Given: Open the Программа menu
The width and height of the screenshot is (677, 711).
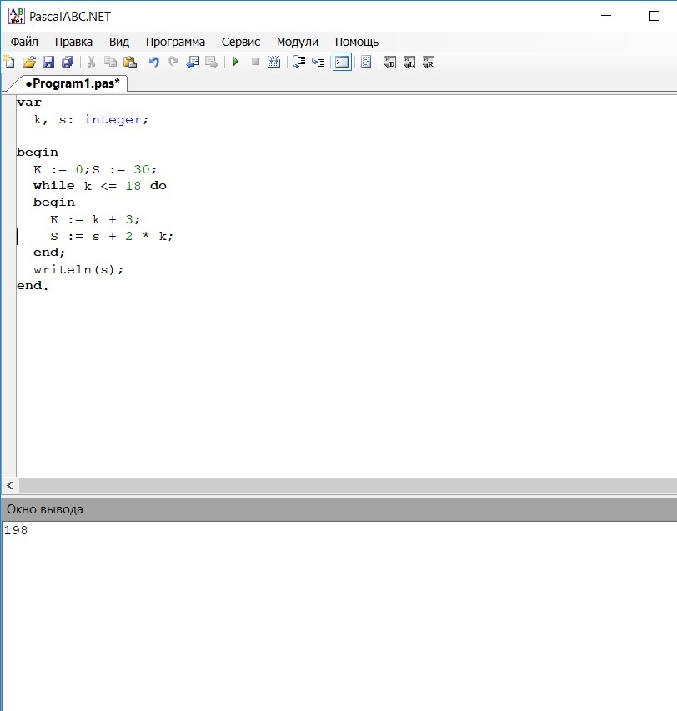Looking at the screenshot, I should click(x=175, y=42).
